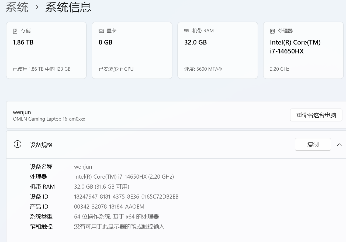Go back to 系统 breadcrumb

point(17,7)
